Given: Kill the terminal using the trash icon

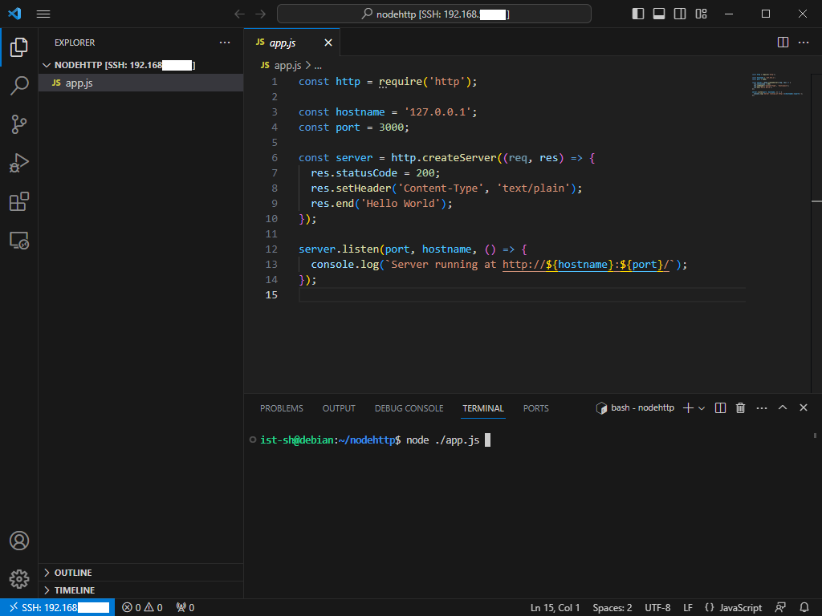Looking at the screenshot, I should (739, 407).
